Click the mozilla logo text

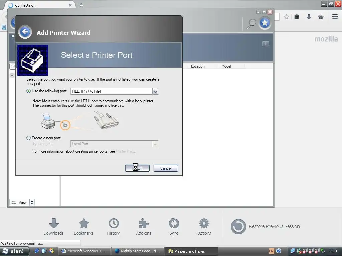pos(326,39)
